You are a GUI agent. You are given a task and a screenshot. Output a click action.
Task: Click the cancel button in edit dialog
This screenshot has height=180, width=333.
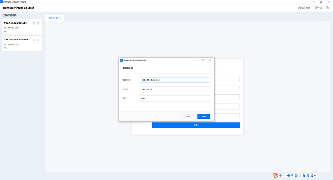pyautogui.click(x=188, y=116)
